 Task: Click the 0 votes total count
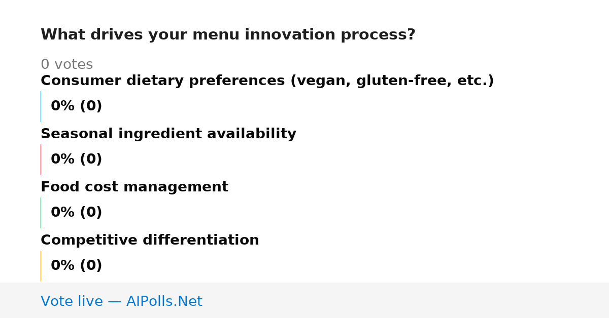point(66,65)
